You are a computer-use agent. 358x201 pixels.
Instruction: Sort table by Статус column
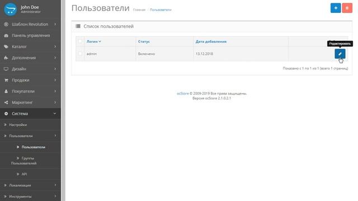tap(144, 41)
